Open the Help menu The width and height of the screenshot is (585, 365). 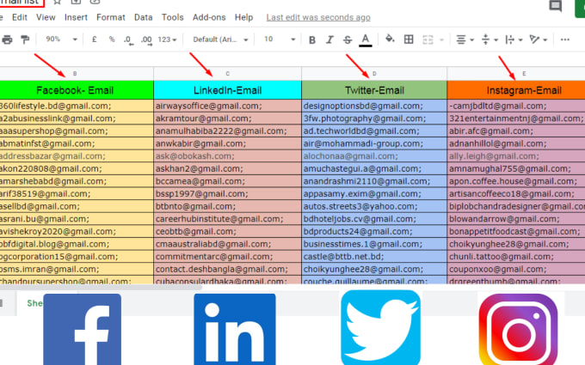[243, 17]
